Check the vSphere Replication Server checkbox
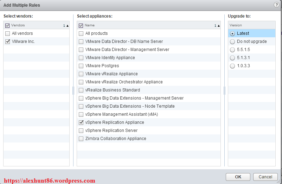The width and height of the screenshot is (282, 184). [x=81, y=131]
